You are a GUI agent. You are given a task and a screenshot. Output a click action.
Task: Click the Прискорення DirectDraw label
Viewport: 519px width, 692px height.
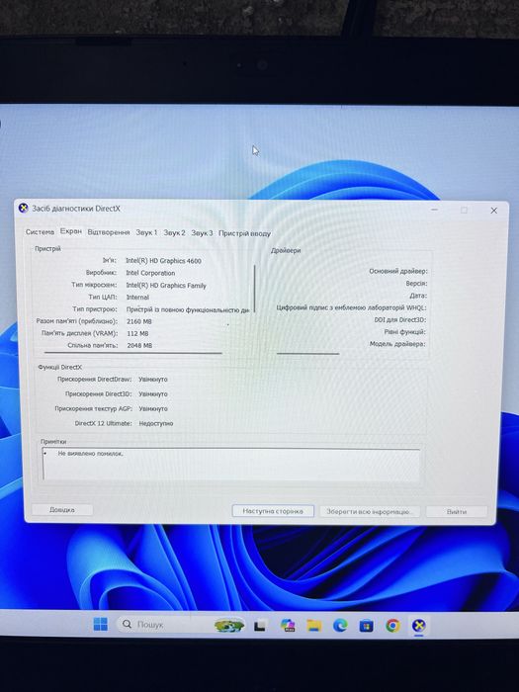click(x=95, y=379)
